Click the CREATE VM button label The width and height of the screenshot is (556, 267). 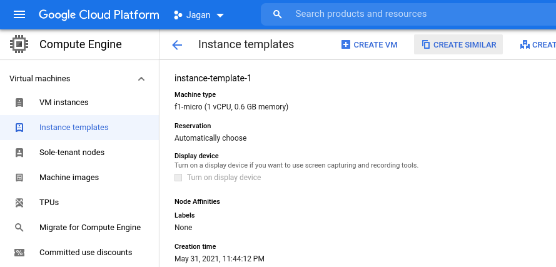(x=375, y=45)
